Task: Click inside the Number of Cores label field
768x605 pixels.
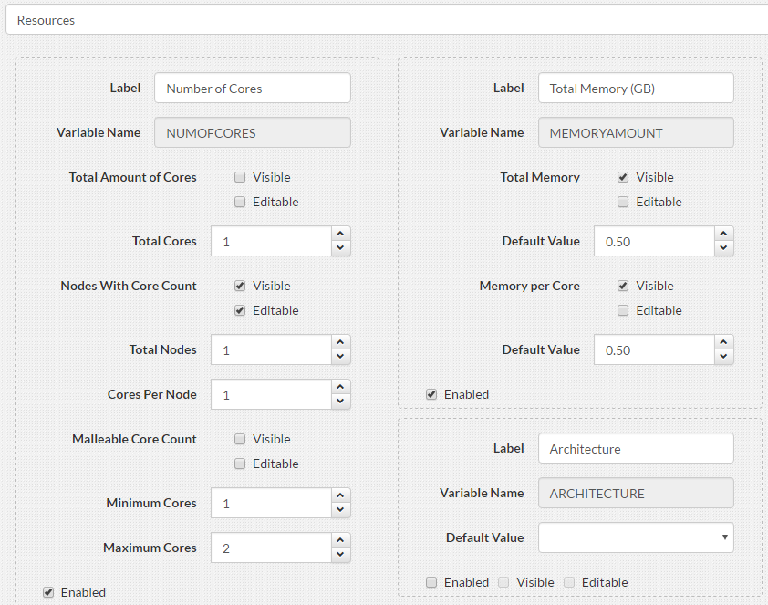Action: point(252,88)
